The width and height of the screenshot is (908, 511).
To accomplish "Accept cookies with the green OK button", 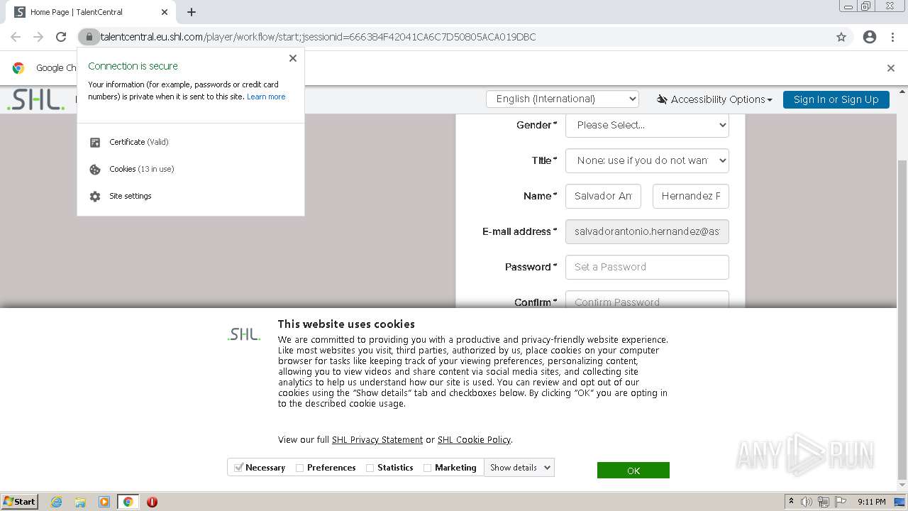I will click(633, 471).
